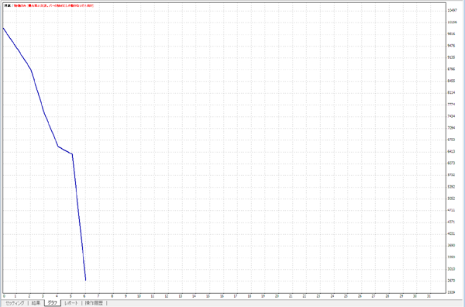Click trade number 24 on horizontal axis
The width and height of the screenshot is (465, 307).
pyautogui.click(x=332, y=296)
